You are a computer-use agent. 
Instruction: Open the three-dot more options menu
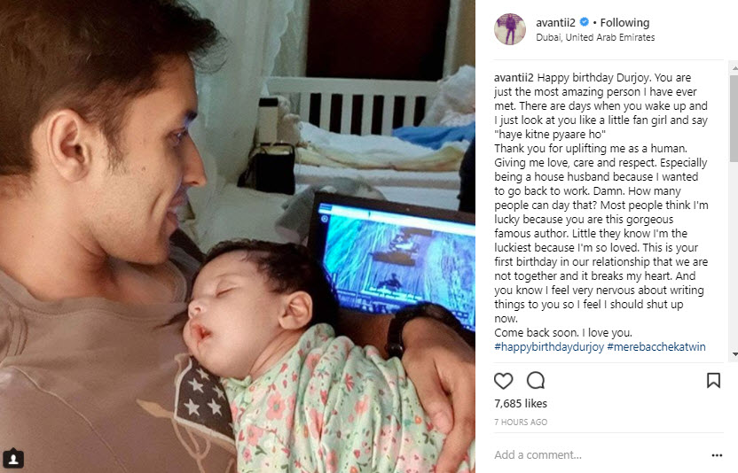click(717, 455)
